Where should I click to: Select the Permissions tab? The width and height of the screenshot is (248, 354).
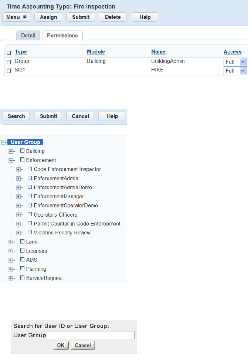click(62, 36)
